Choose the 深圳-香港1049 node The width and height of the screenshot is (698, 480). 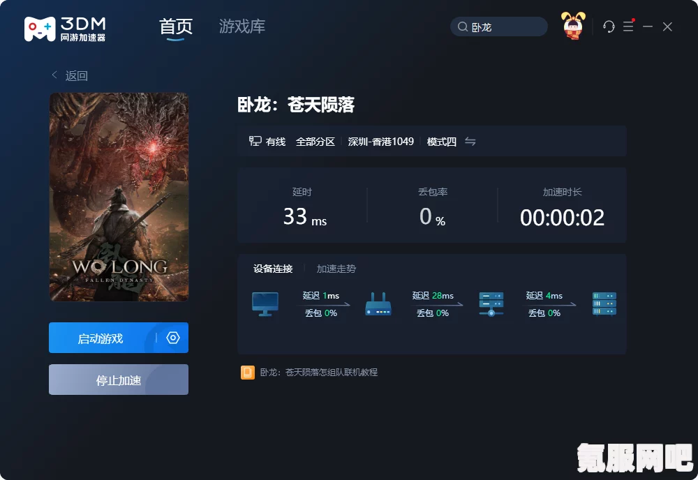tap(380, 142)
